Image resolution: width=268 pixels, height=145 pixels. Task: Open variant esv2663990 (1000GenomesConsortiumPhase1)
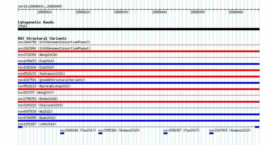(54, 48)
